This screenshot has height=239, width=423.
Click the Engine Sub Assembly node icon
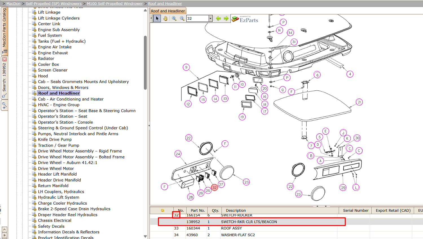tap(34, 30)
